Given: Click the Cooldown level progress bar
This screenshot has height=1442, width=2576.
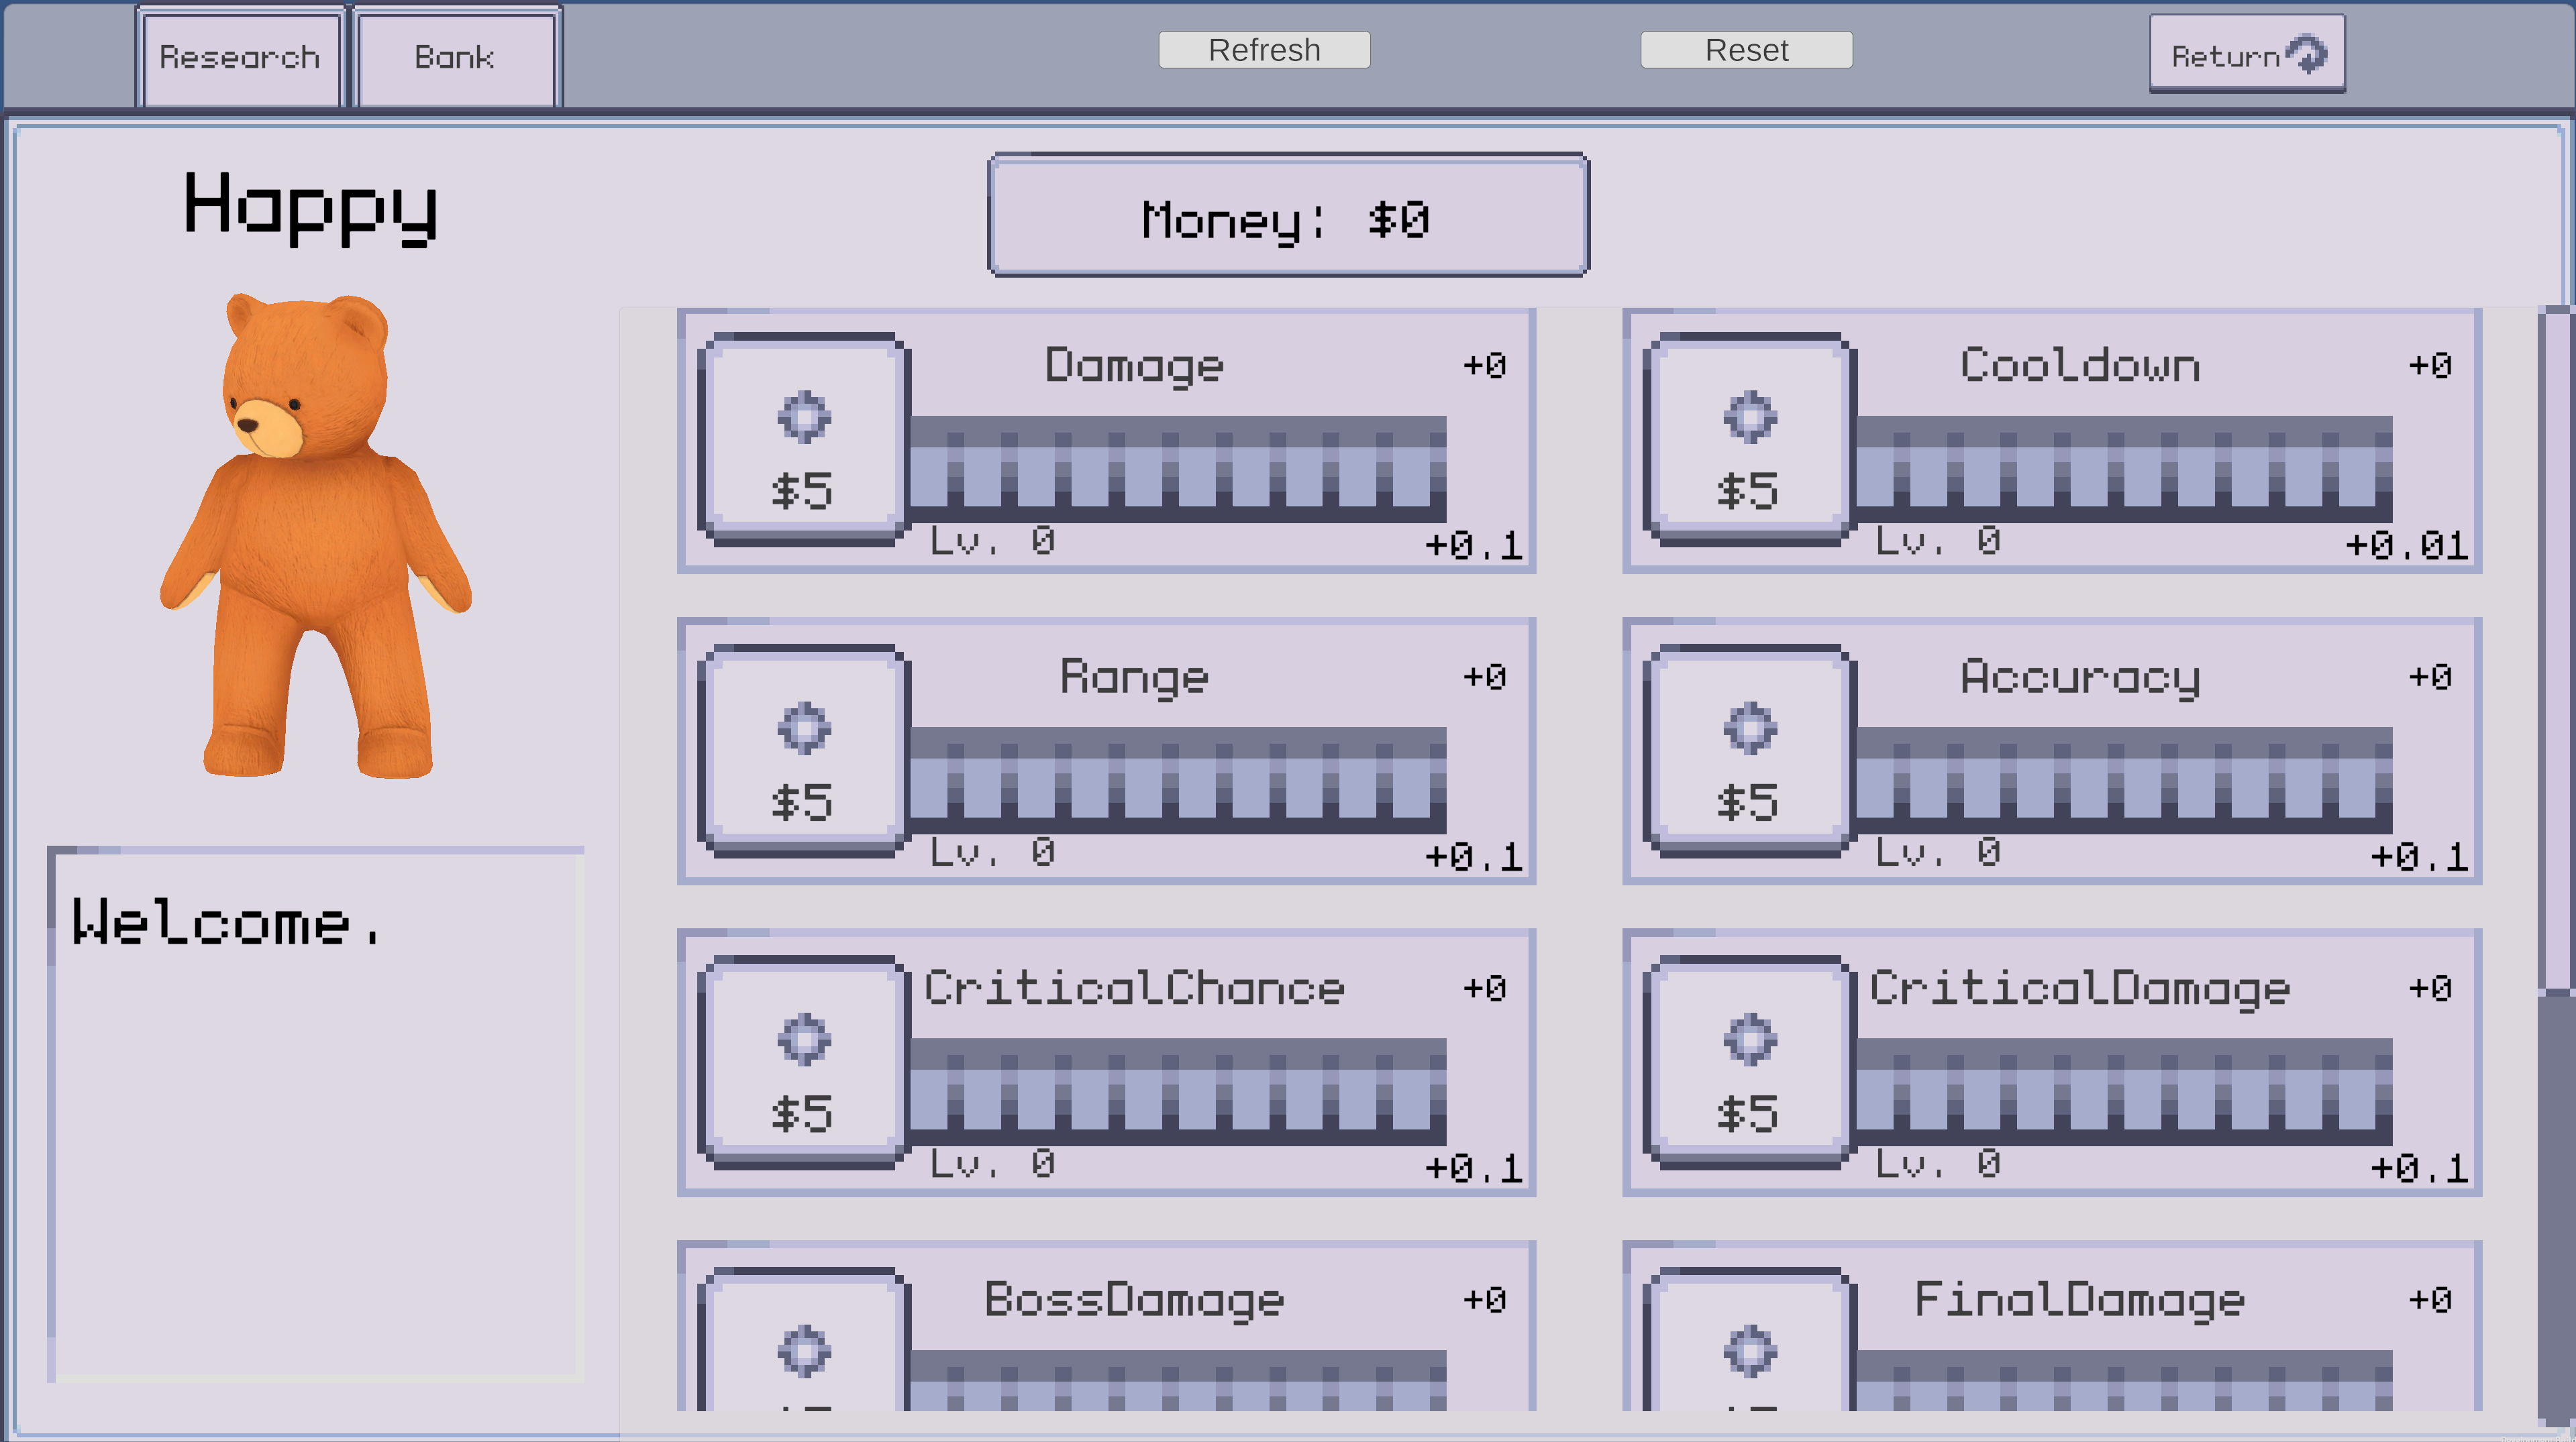Looking at the screenshot, I should 2123,469.
